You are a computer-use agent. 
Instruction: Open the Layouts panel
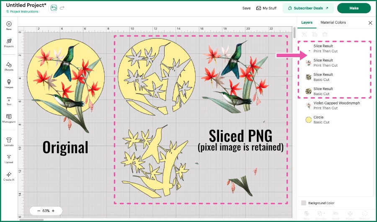pyautogui.click(x=9, y=141)
